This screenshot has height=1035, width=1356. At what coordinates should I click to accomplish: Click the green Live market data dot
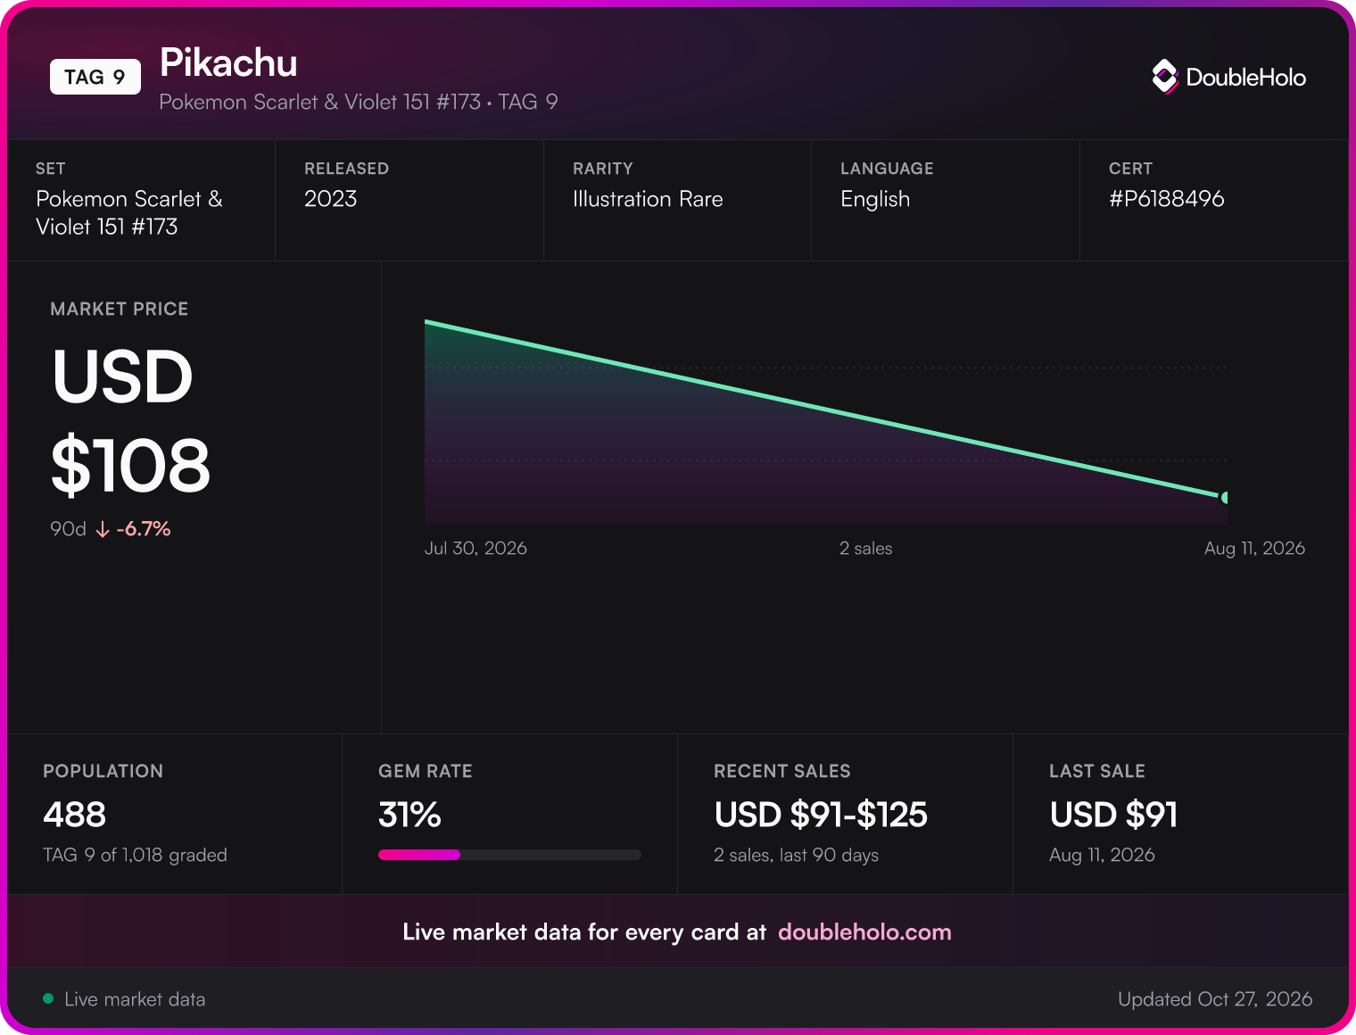(48, 998)
